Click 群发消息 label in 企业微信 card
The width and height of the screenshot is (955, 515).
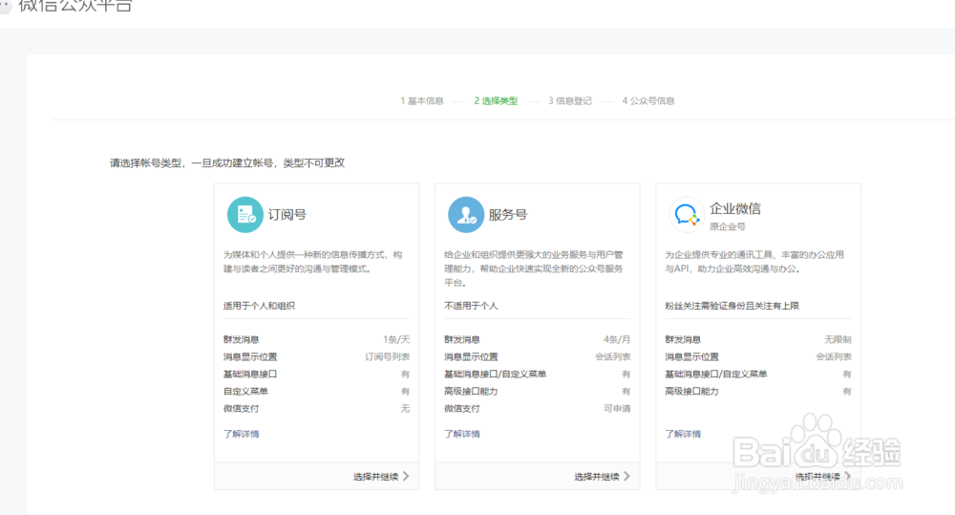click(x=683, y=339)
